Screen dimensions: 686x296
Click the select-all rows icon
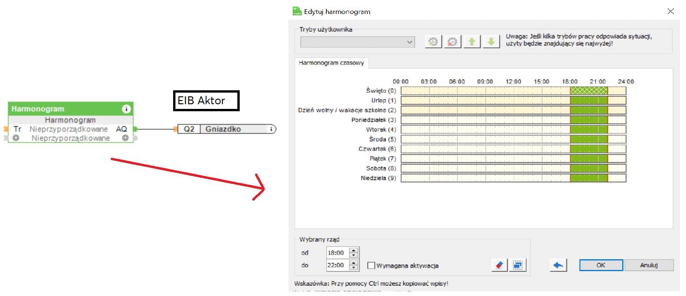[517, 265]
